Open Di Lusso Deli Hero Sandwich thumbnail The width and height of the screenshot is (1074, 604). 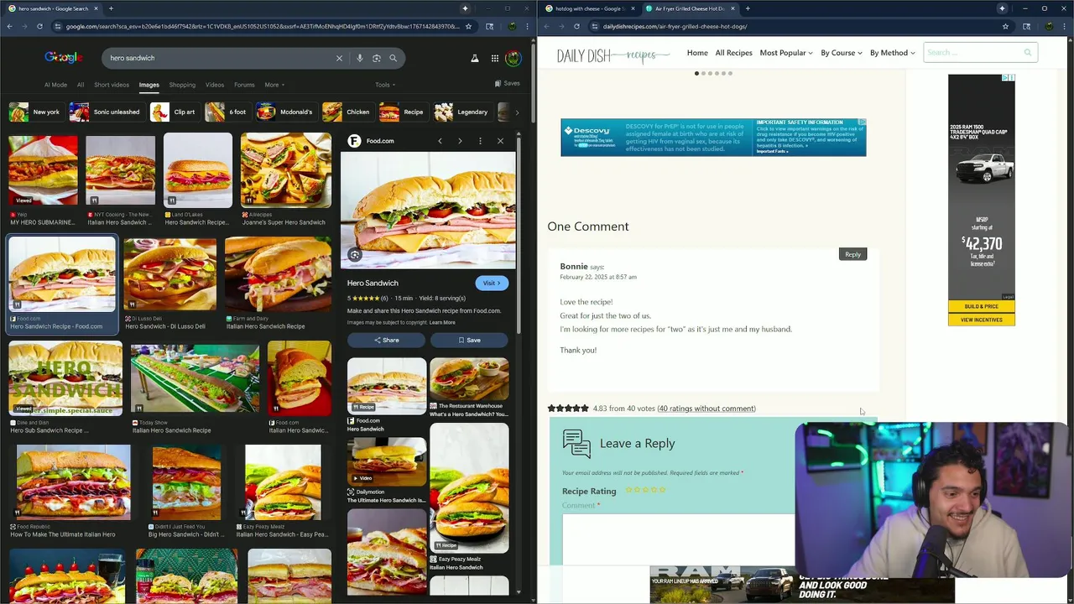coord(169,274)
